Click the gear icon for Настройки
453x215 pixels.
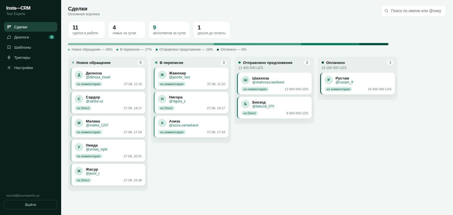[9, 68]
